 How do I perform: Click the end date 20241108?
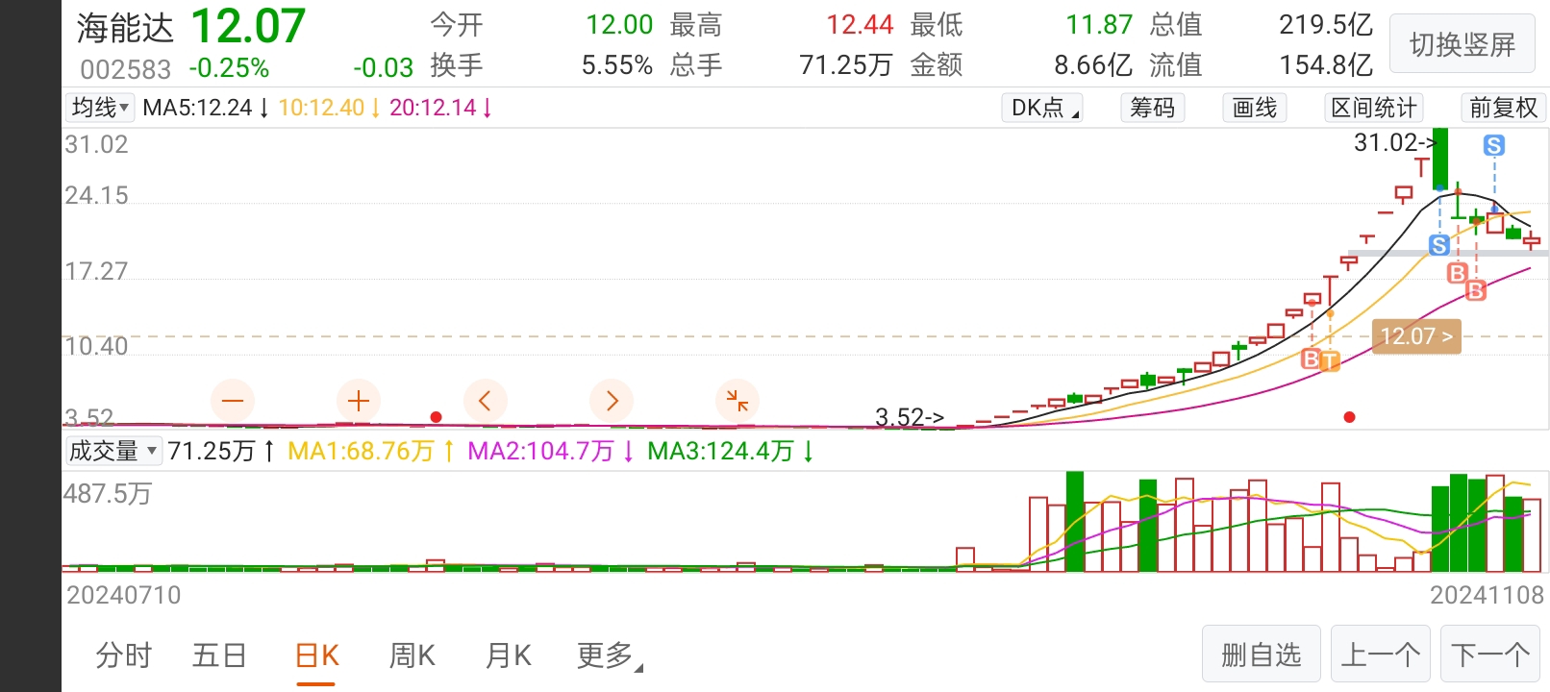point(1487,595)
